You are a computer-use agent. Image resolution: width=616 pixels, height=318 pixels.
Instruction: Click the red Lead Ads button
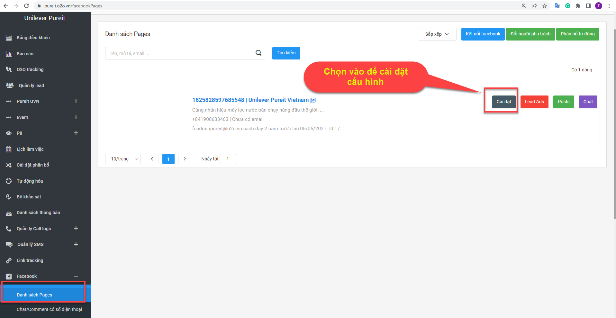pos(534,102)
